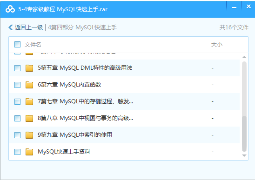Click folder icon of 7第七章 存储过程 row
The image size is (255, 181).
(x=29, y=101)
